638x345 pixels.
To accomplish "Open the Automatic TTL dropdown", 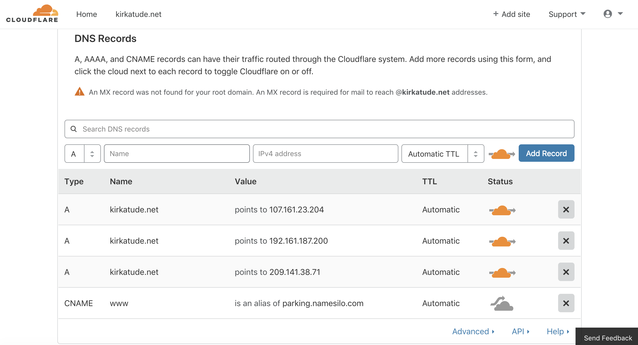I will [442, 154].
